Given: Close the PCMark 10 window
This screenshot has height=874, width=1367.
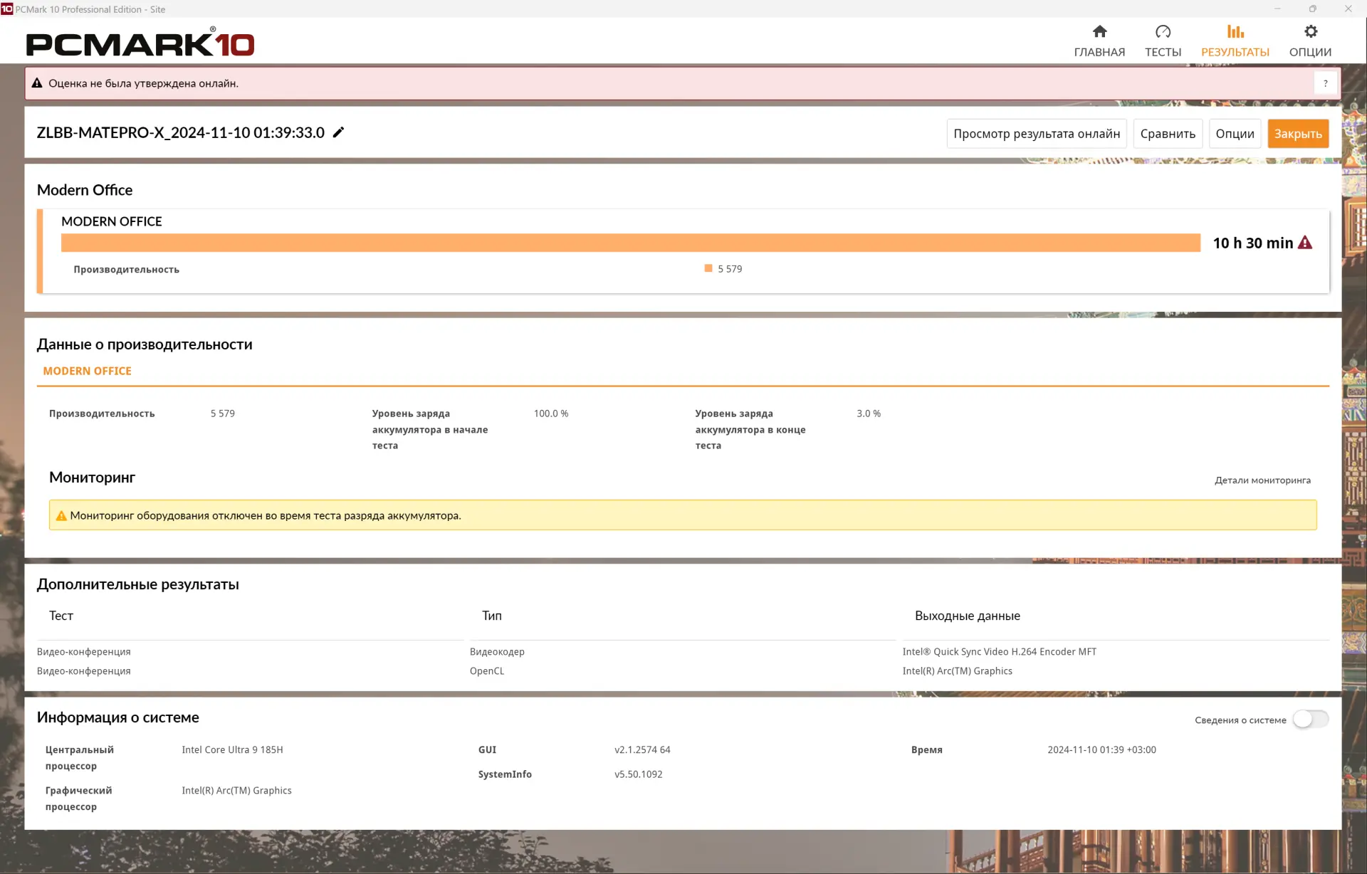Looking at the screenshot, I should click(1348, 9).
